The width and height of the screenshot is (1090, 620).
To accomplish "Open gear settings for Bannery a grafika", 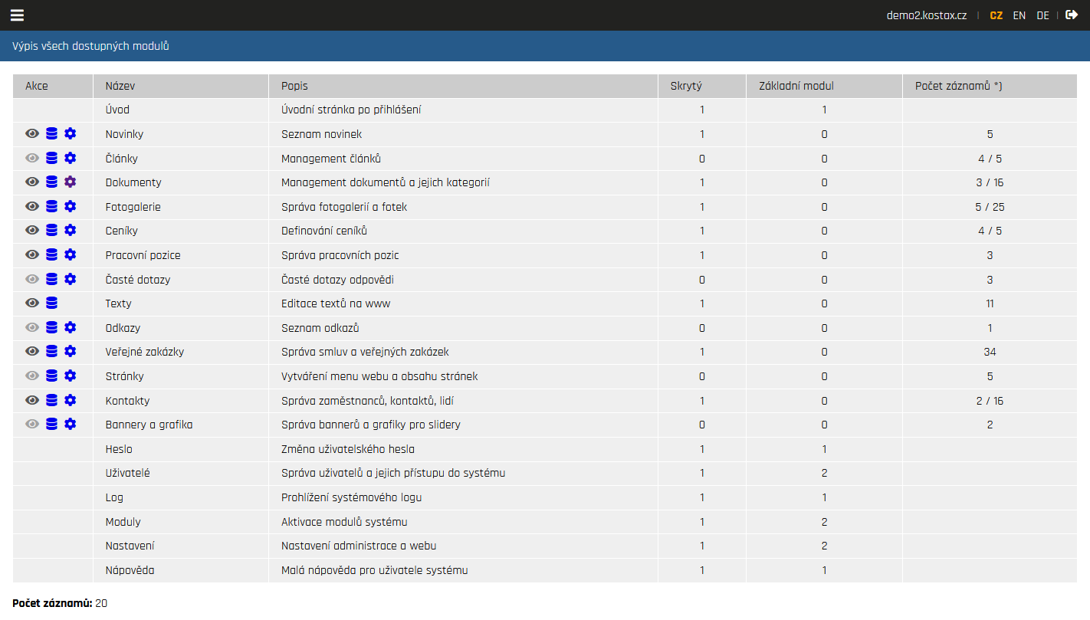I will pos(71,425).
